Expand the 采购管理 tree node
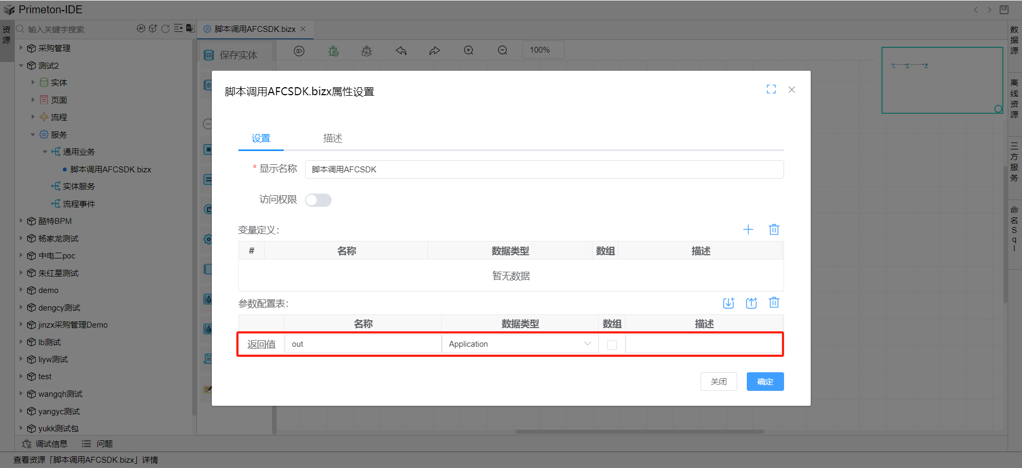Viewport: 1022px width, 468px height. pos(21,48)
